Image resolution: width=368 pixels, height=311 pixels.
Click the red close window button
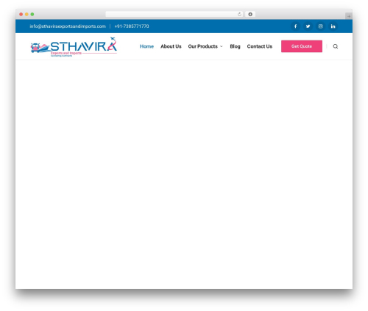point(21,14)
